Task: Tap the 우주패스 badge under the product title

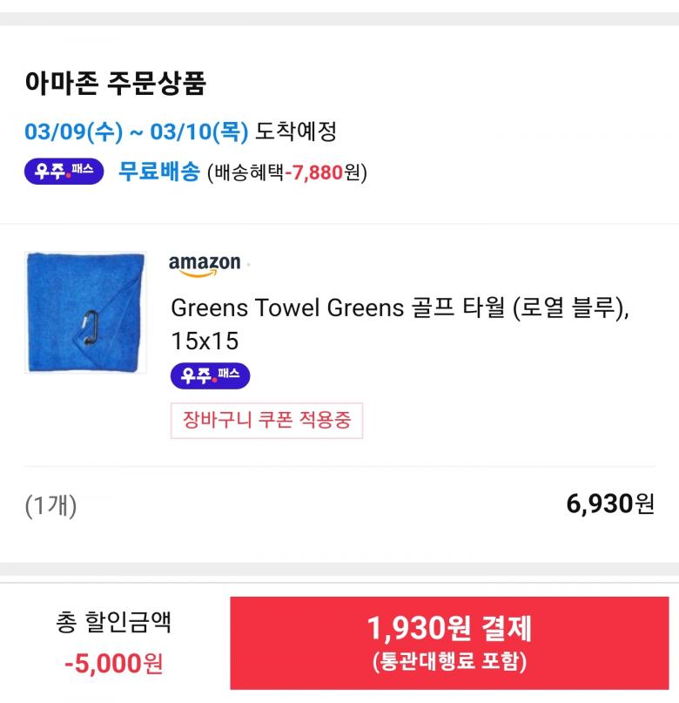Action: coord(210,376)
